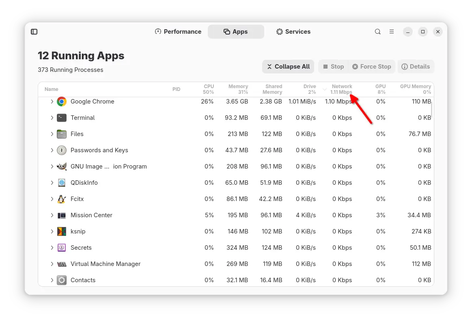Image resolution: width=472 pixels, height=322 pixels.
Task: Click the Files app icon
Action: coord(62,134)
